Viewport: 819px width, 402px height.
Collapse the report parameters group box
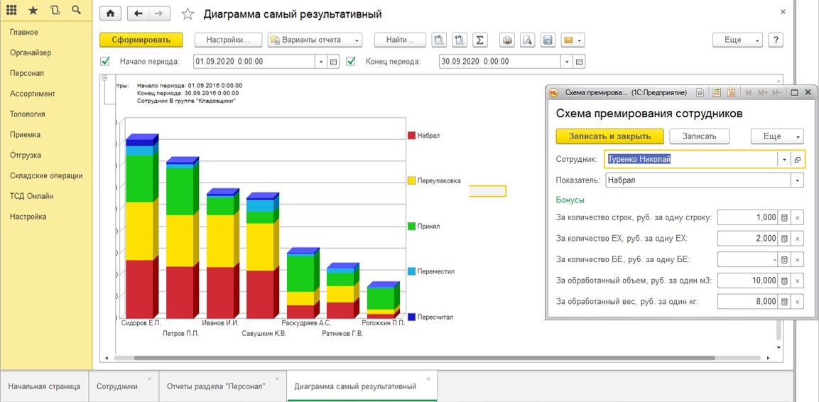pos(104,78)
